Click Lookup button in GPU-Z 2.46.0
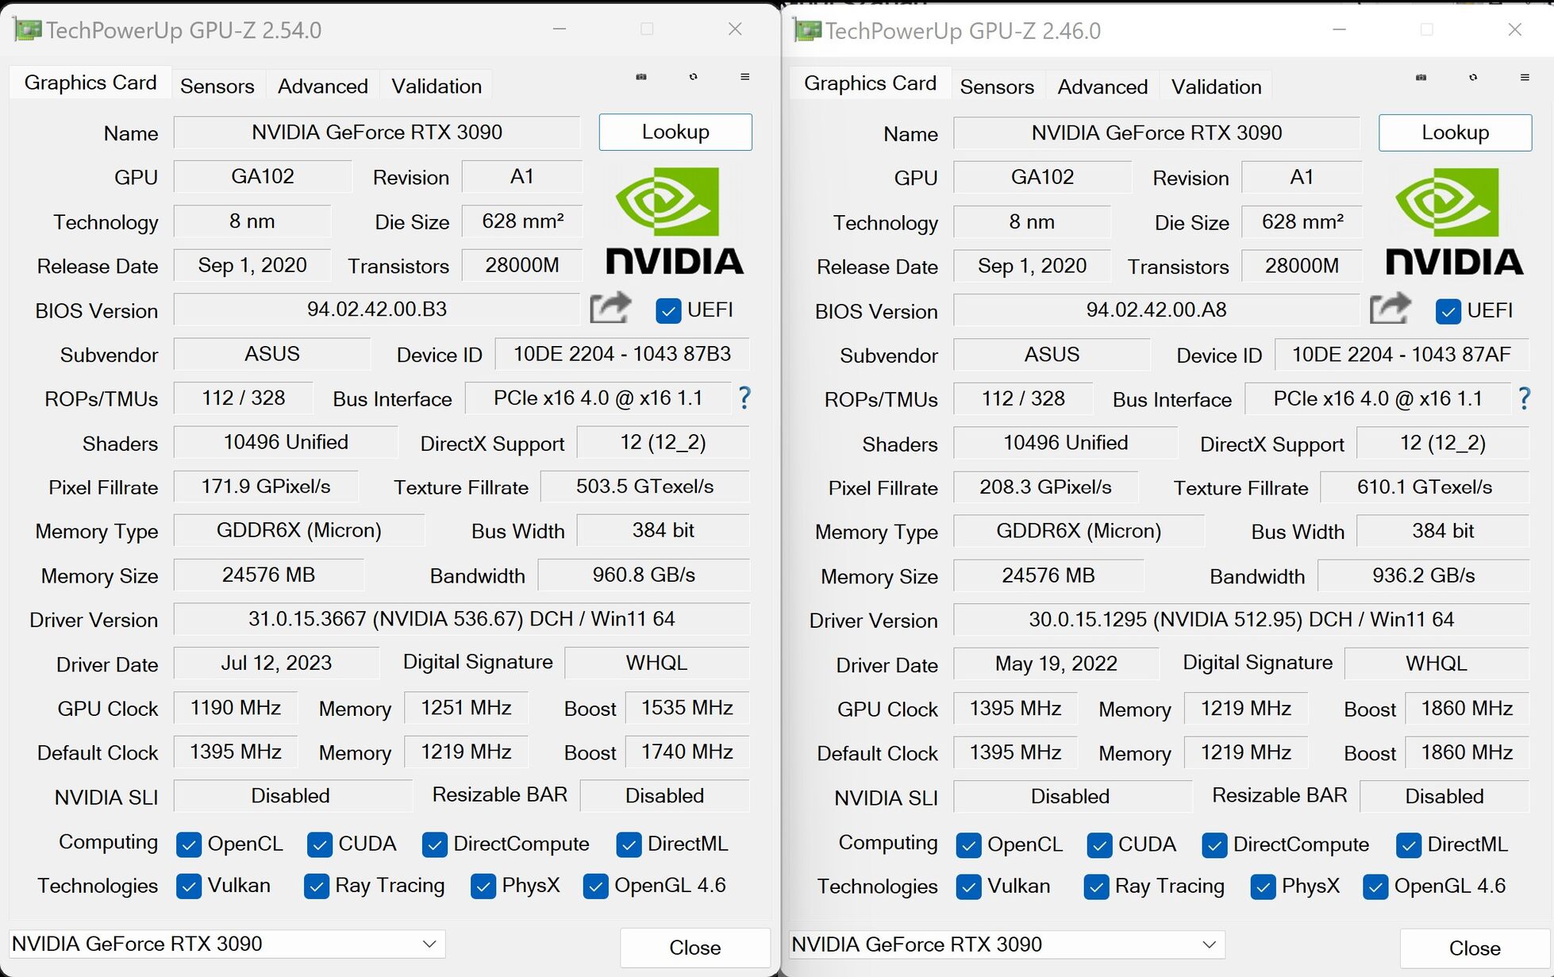The image size is (1554, 977). (1456, 133)
